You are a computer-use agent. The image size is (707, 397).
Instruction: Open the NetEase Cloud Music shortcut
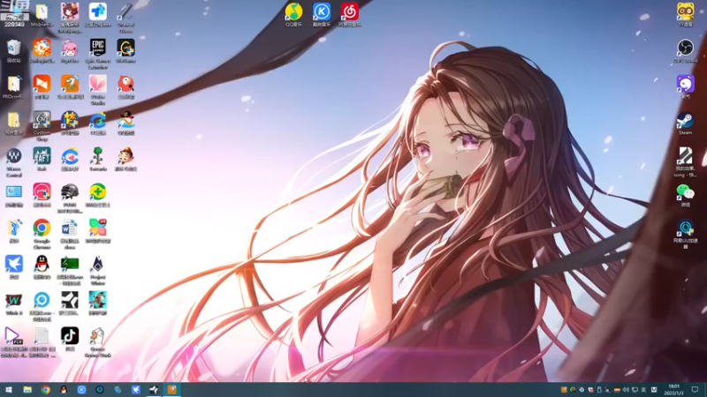pyautogui.click(x=349, y=14)
